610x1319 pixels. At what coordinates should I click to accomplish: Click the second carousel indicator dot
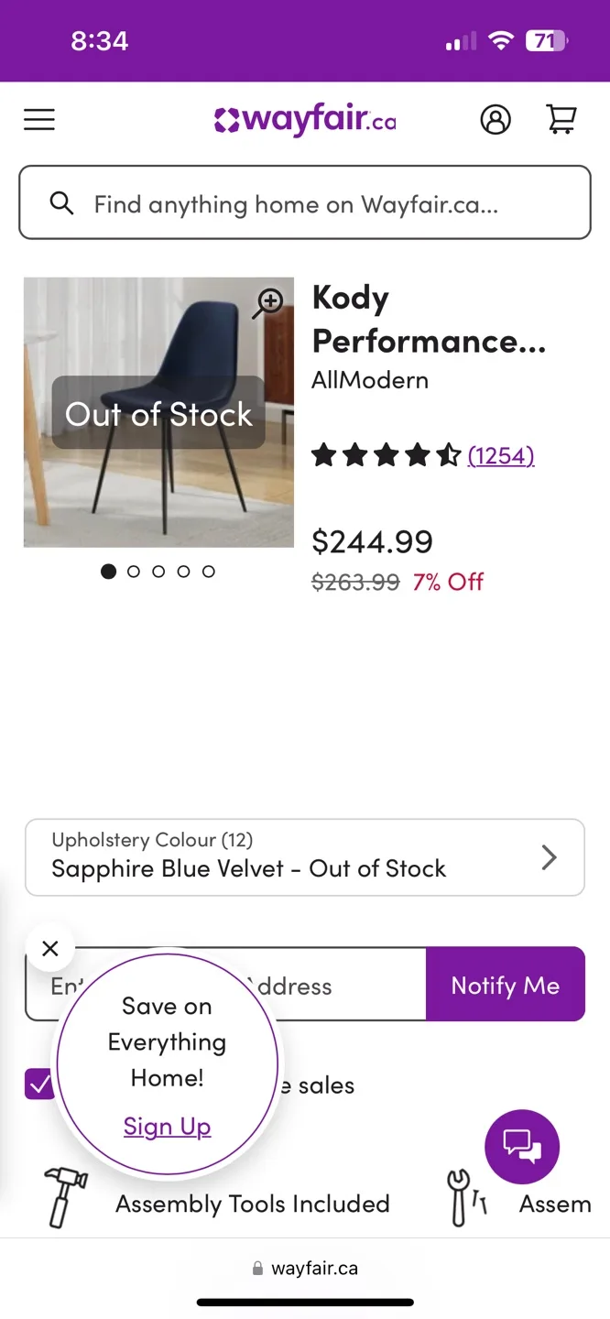click(x=133, y=571)
